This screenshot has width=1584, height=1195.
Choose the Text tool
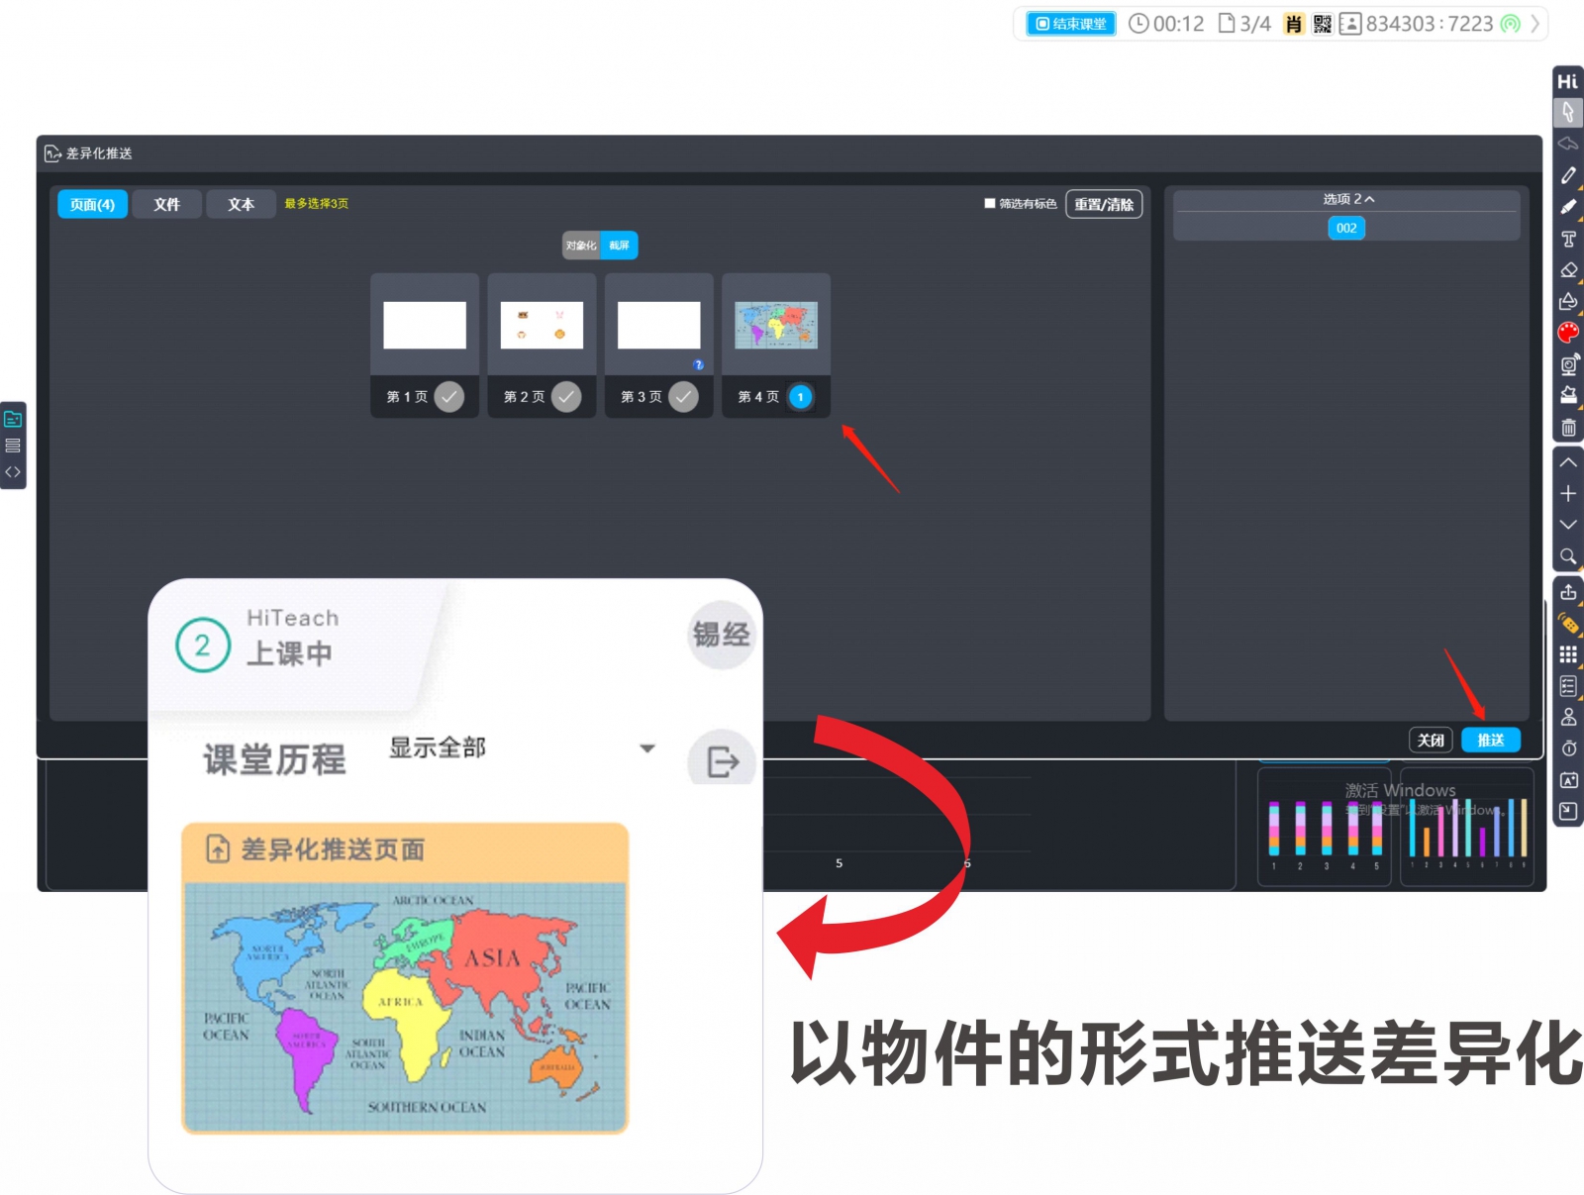(1568, 239)
